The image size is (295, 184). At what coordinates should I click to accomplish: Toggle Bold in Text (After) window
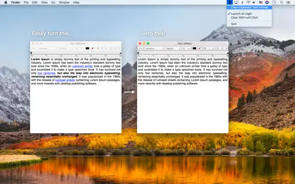(205, 48)
